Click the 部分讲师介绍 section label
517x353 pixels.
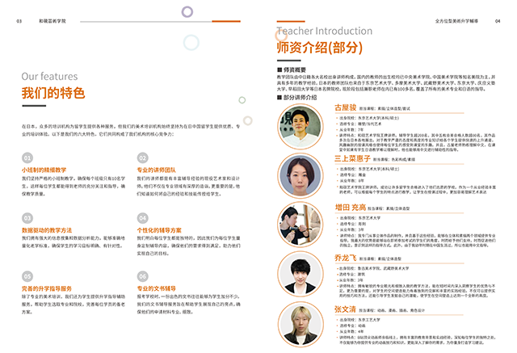click(296, 98)
